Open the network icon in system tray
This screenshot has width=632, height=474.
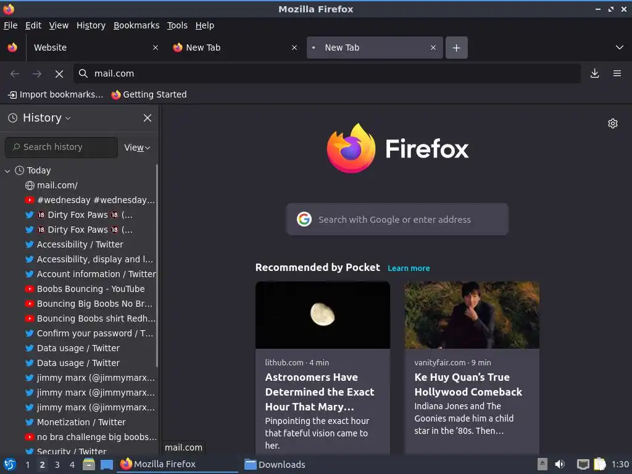[x=583, y=464]
